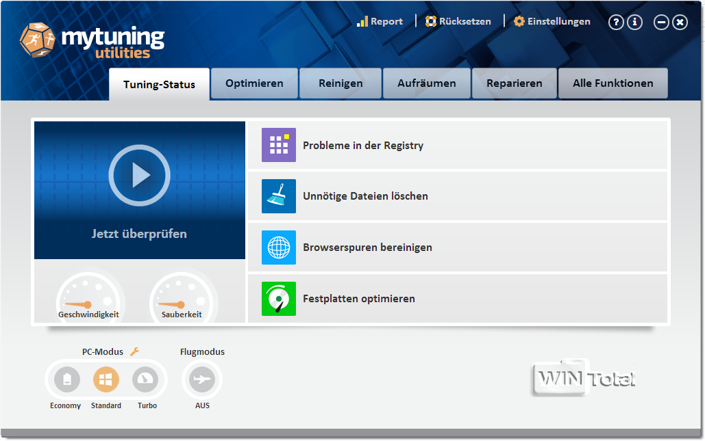Click the Sauberkeit gauge
The width and height of the screenshot is (705, 441).
[182, 296]
